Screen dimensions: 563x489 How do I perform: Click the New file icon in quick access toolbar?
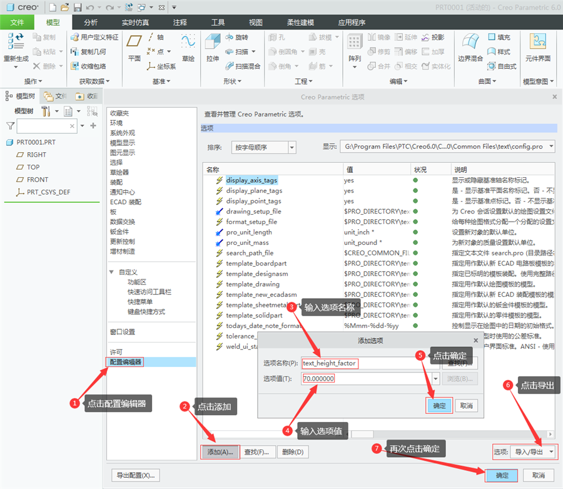click(53, 7)
